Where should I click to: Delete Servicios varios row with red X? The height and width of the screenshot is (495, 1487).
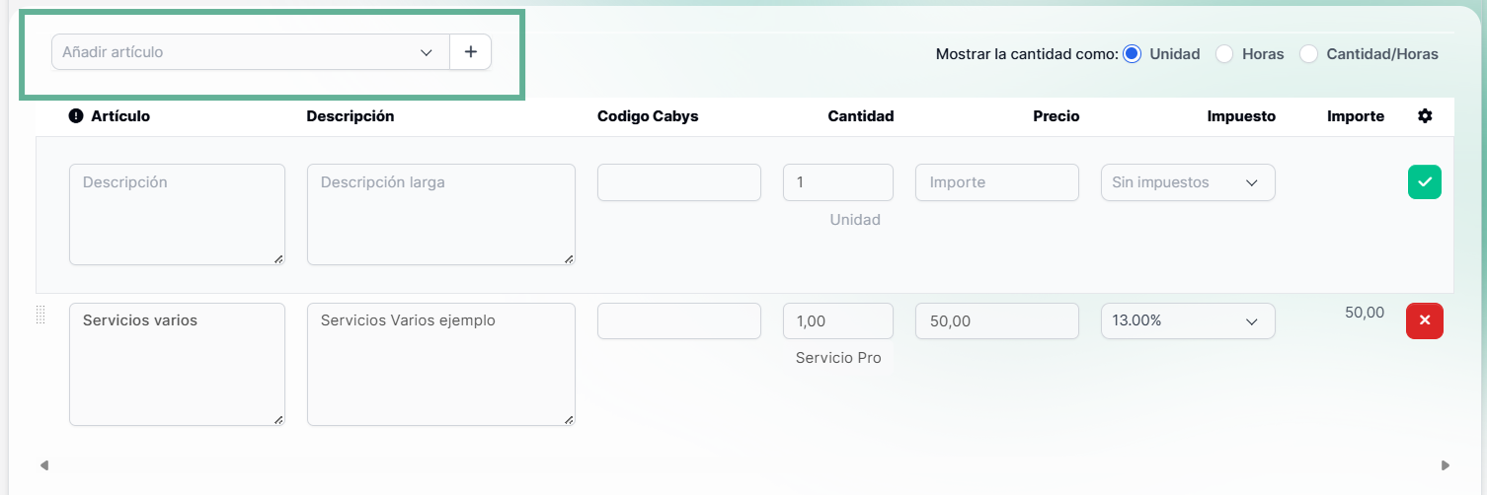pos(1424,320)
